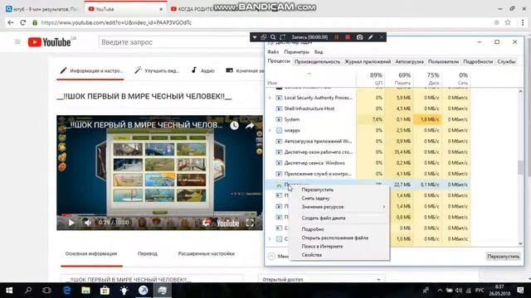
Task: Enter fullscreen in the video player
Action: pos(250,223)
